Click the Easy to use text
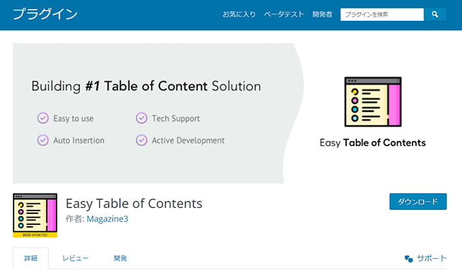This screenshot has width=462, height=273. pyautogui.click(x=74, y=118)
